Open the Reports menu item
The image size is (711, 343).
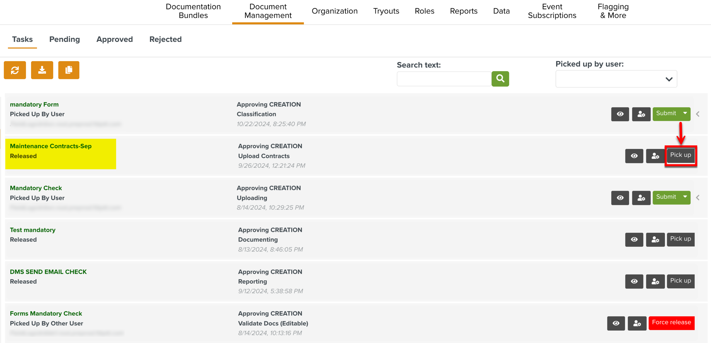pyautogui.click(x=464, y=11)
